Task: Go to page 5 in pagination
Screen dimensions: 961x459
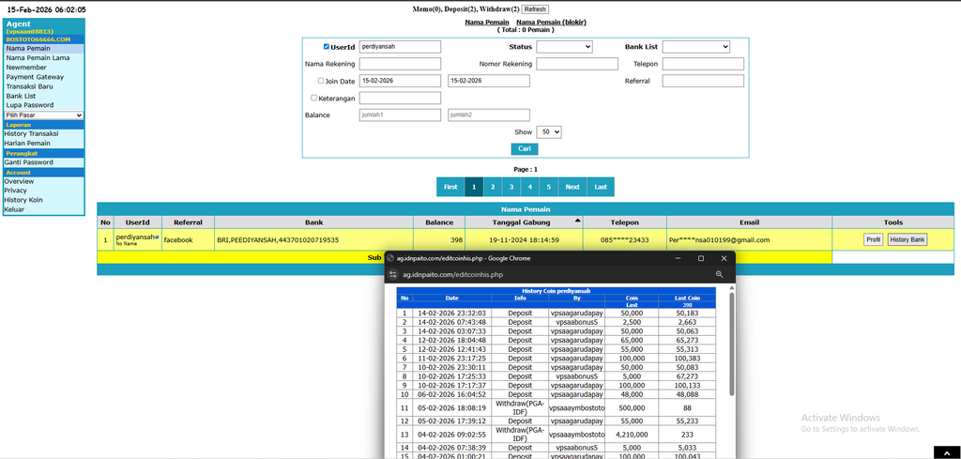Action: (548, 187)
